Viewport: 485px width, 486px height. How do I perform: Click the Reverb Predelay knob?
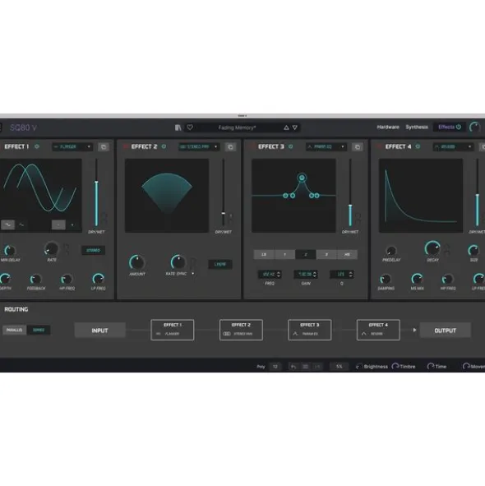pos(391,251)
